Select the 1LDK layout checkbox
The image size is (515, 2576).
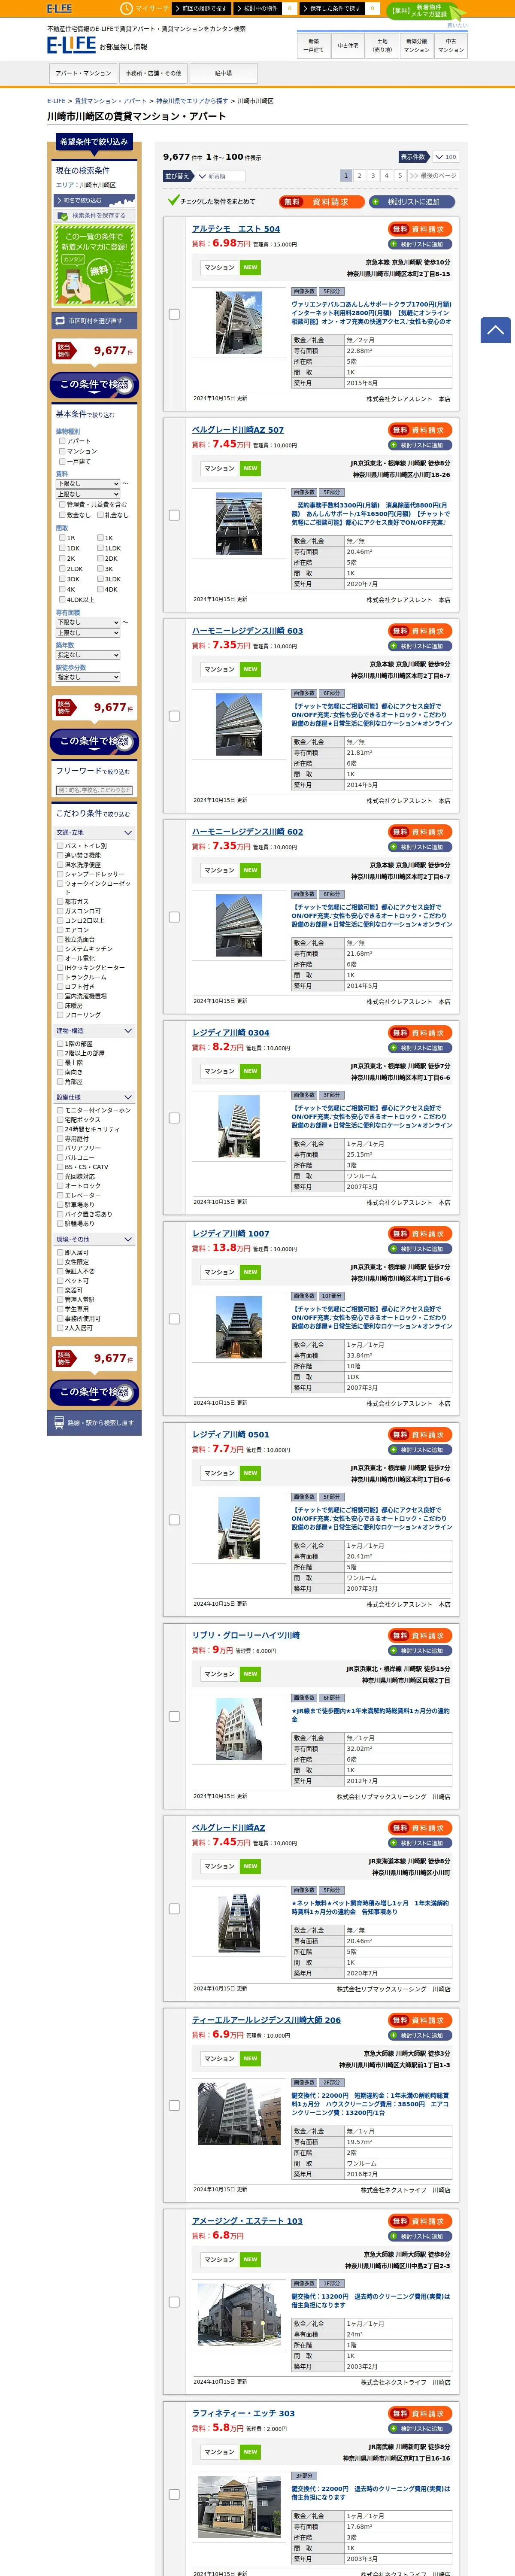[100, 548]
